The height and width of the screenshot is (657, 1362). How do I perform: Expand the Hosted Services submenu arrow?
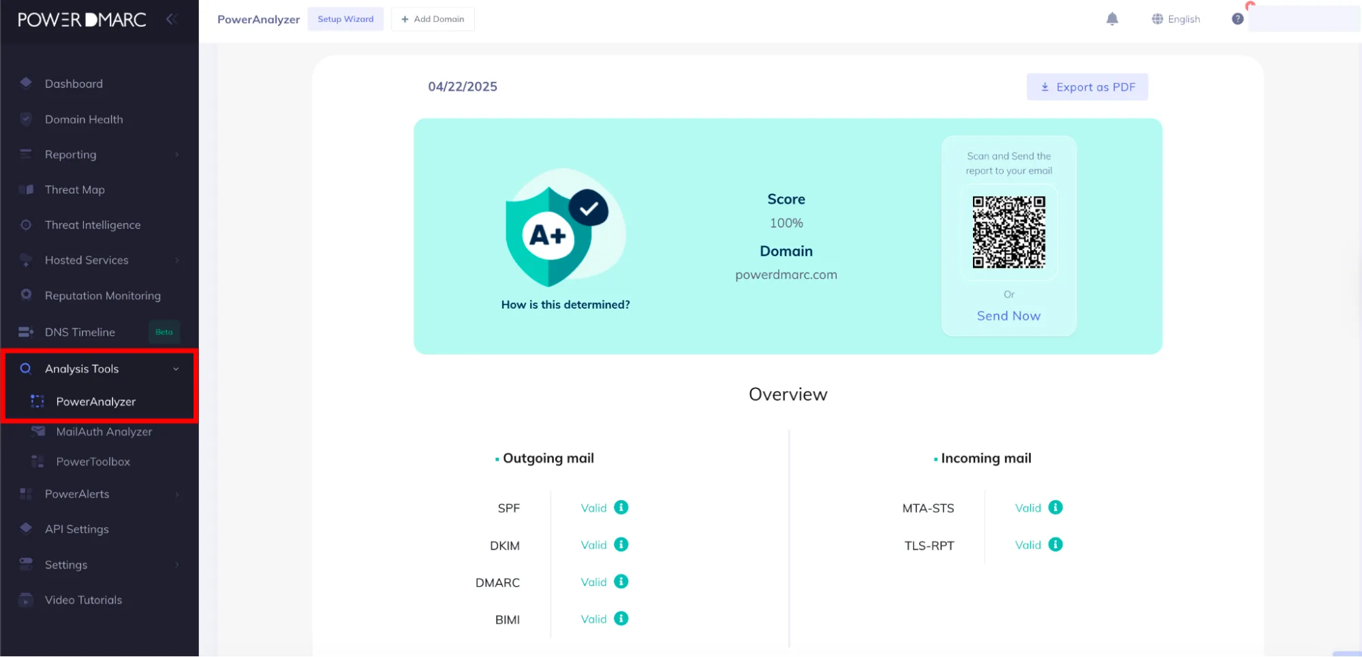pyautogui.click(x=177, y=260)
